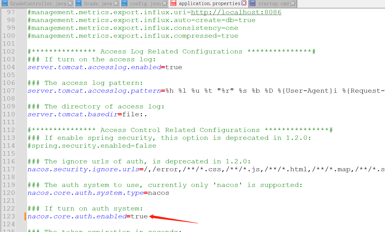Viewport: 385px width, 232px height.
Task: Click line number 124 in the margin
Action: pyautogui.click(x=9, y=224)
